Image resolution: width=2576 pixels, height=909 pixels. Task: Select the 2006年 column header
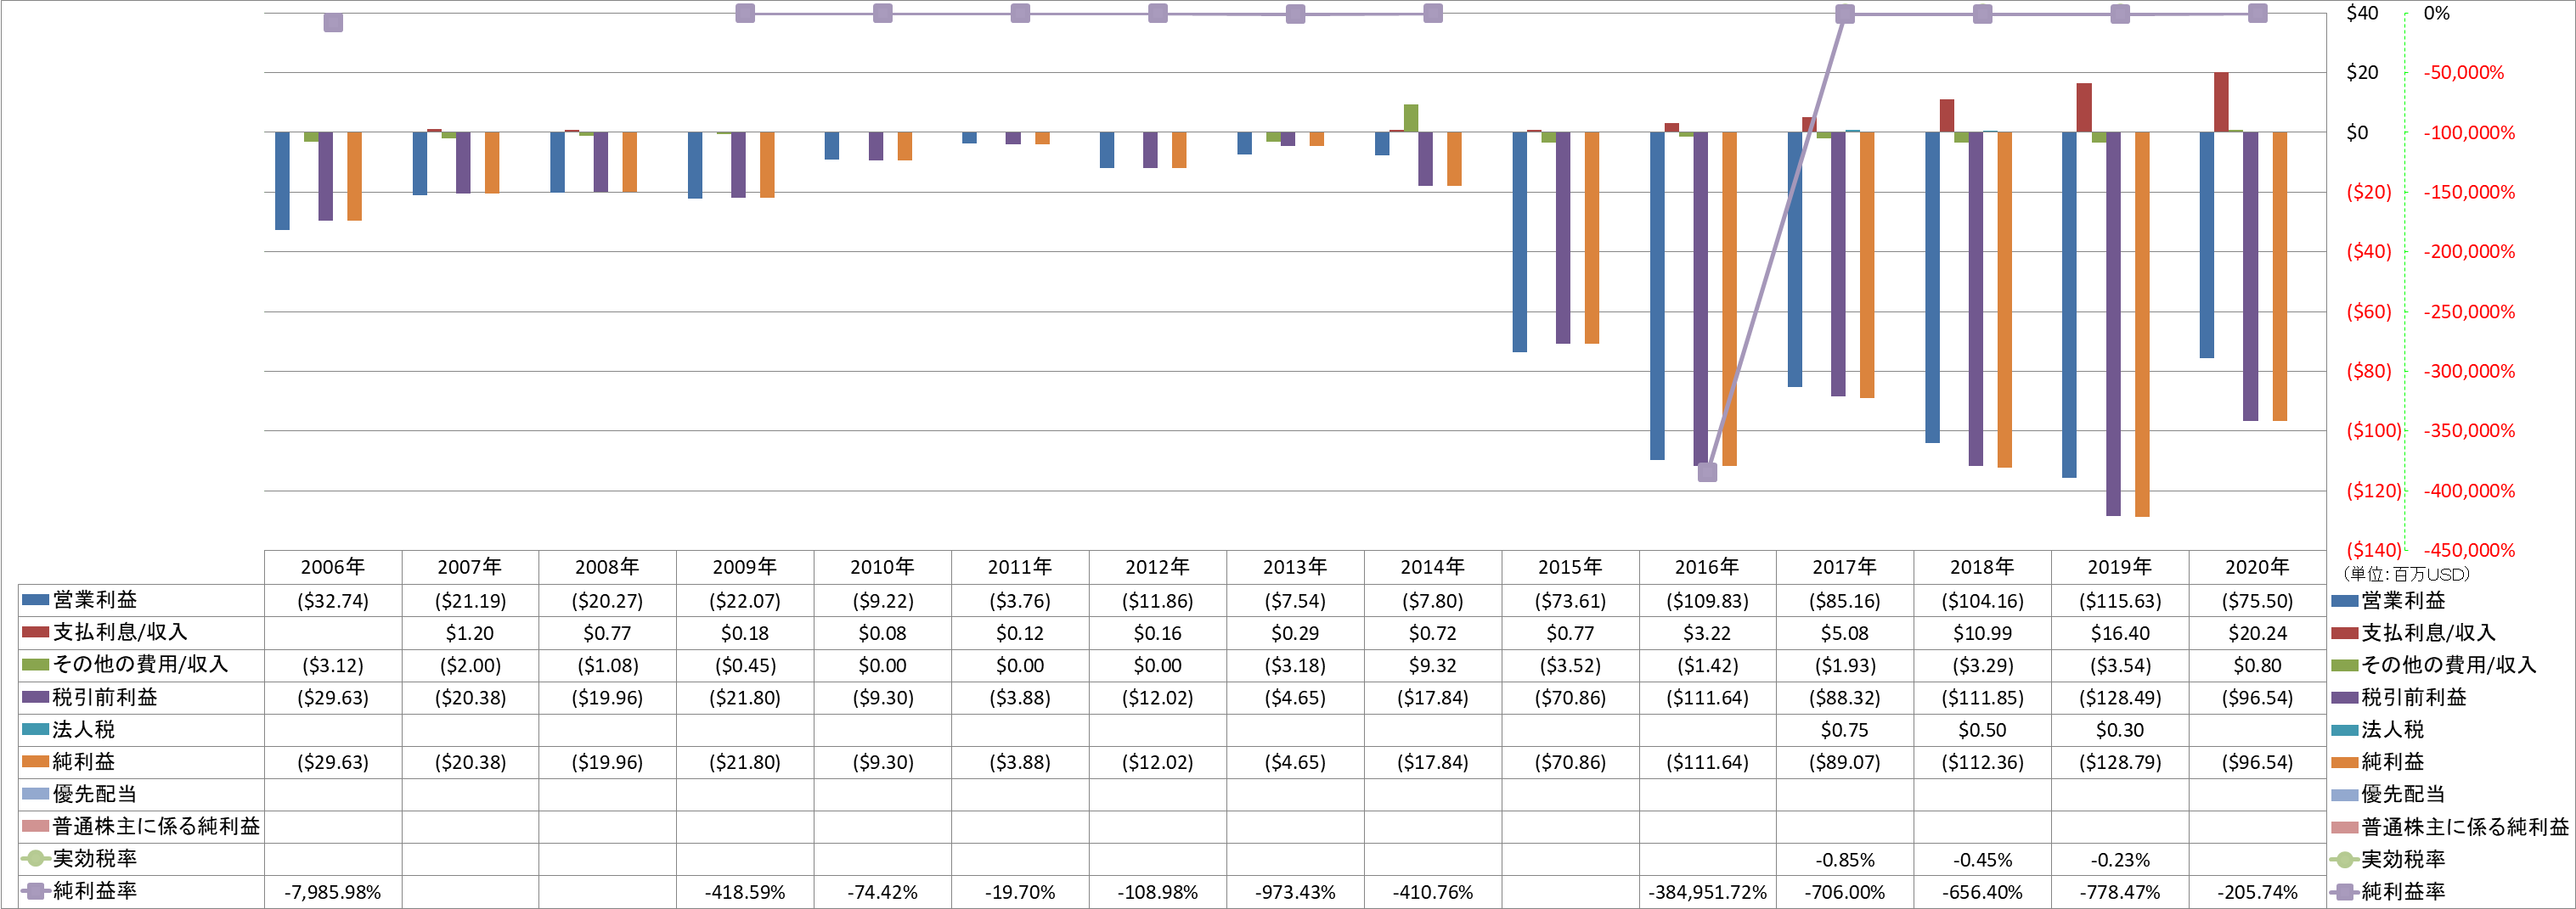[333, 567]
